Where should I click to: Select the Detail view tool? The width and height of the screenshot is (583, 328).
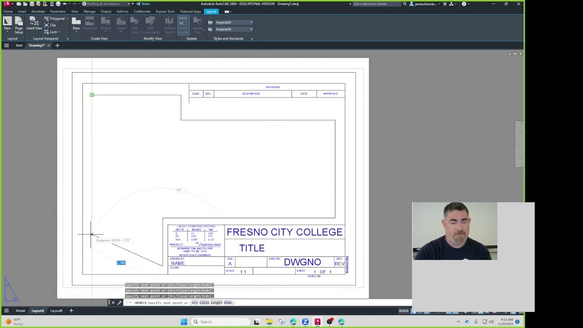121,24
